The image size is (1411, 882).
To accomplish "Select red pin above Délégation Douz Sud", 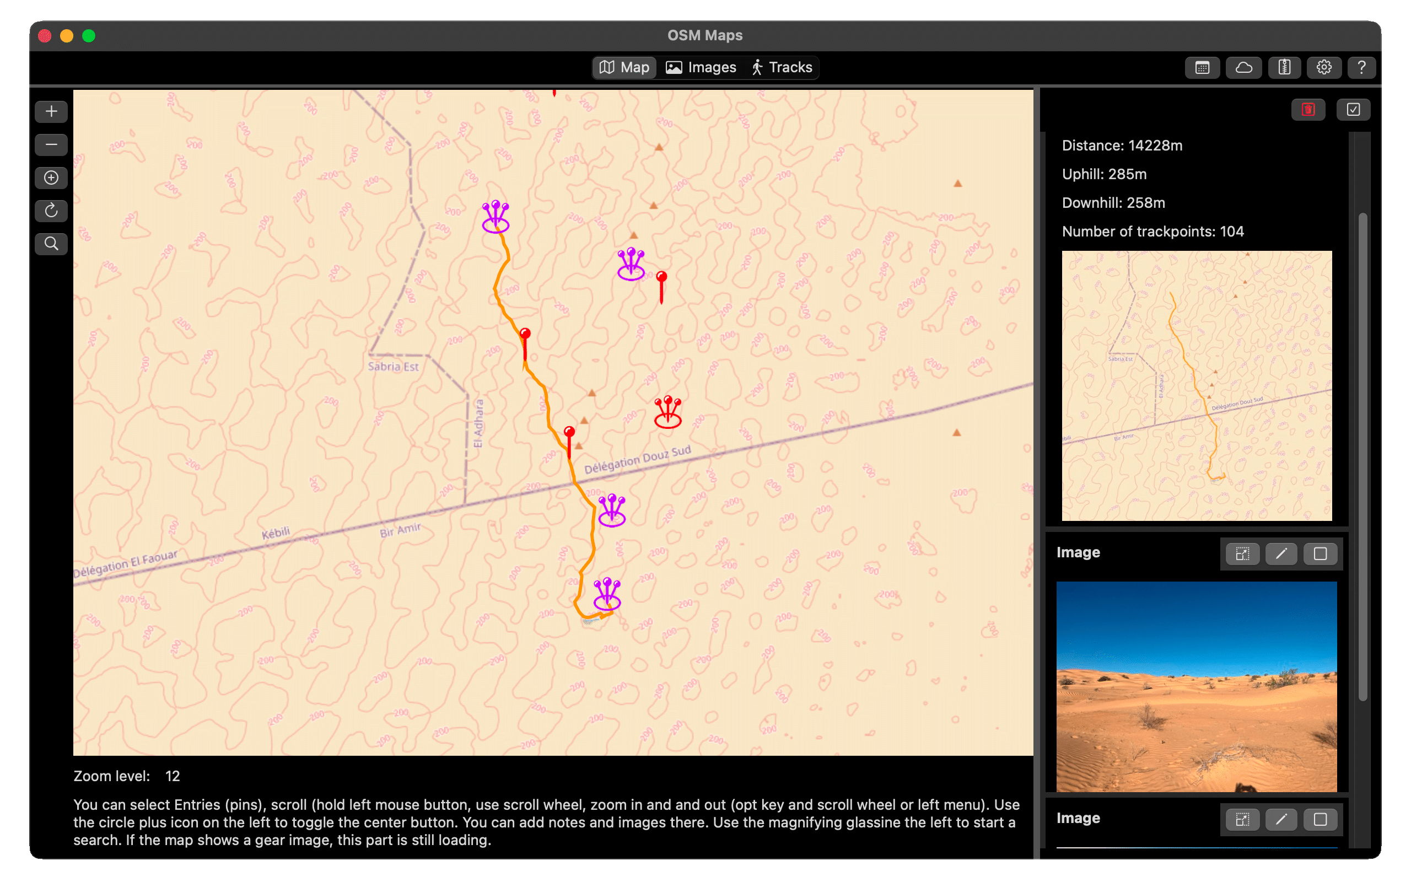I will click(x=570, y=443).
